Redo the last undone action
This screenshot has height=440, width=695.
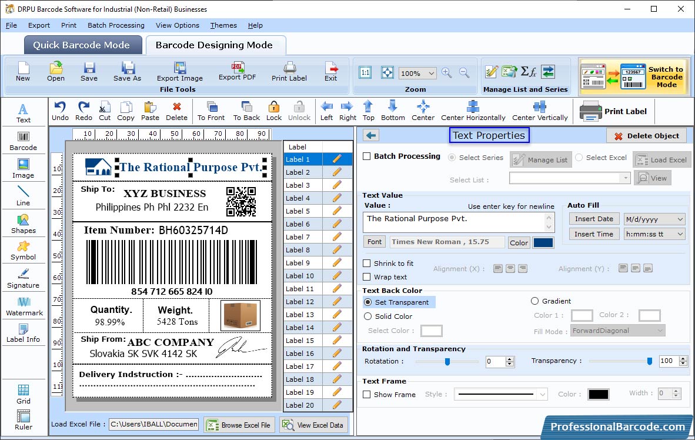[x=83, y=111]
